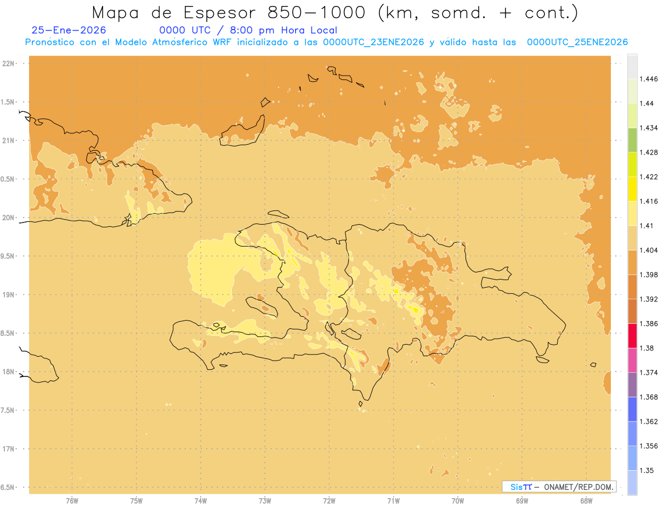
Task: Click the '68W' longitude label
Action: click(x=586, y=501)
